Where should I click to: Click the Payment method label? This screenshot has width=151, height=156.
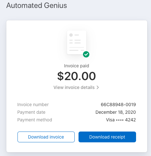(35, 120)
